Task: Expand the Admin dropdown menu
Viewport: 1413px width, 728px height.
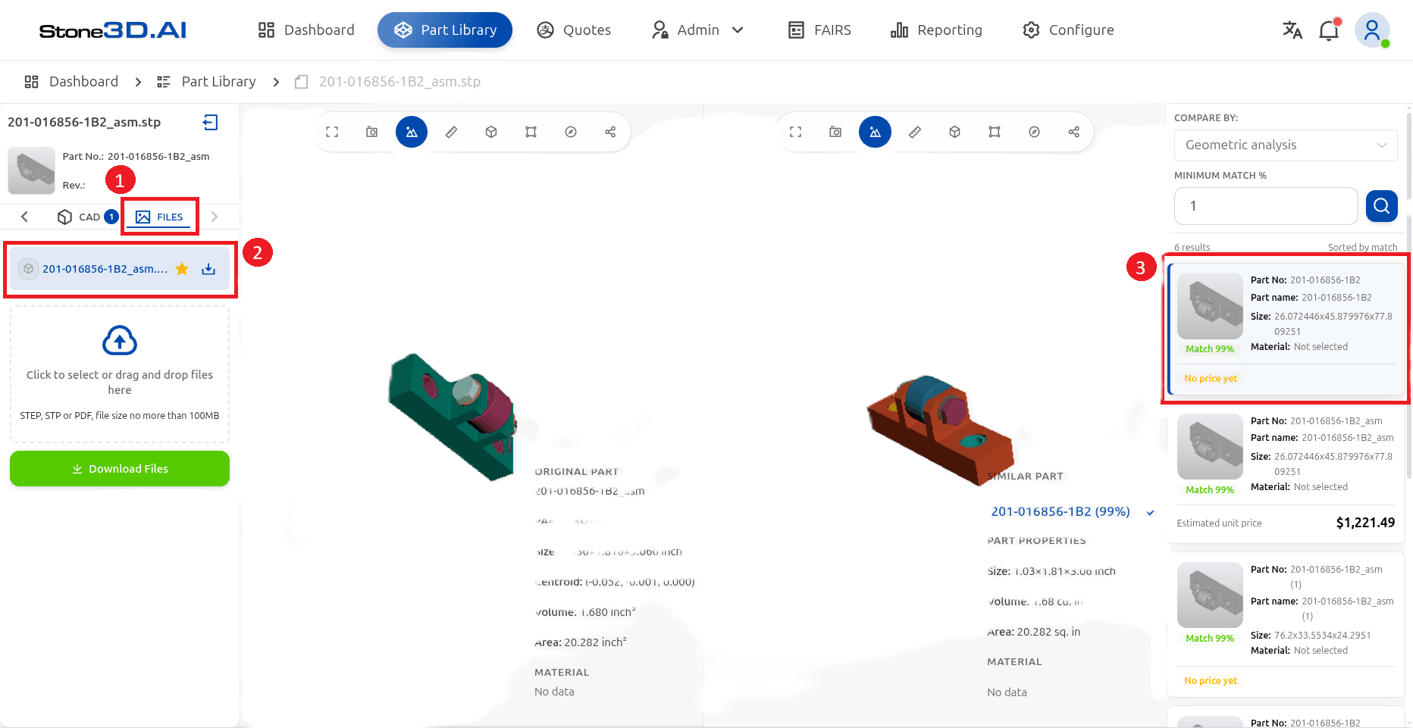Action: [x=698, y=30]
